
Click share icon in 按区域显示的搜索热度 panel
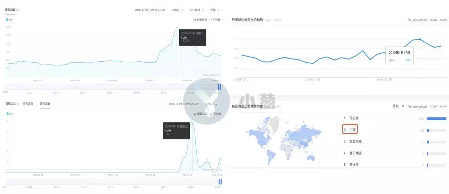point(444,106)
